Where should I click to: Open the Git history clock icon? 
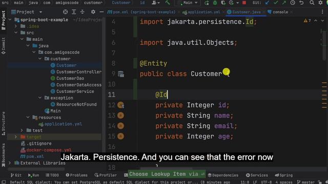click(x=293, y=3)
